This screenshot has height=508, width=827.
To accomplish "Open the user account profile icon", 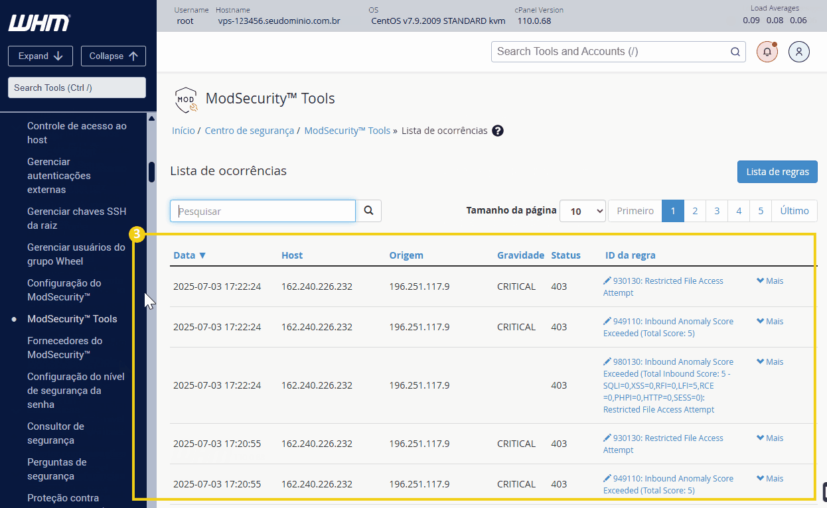I will tap(799, 52).
